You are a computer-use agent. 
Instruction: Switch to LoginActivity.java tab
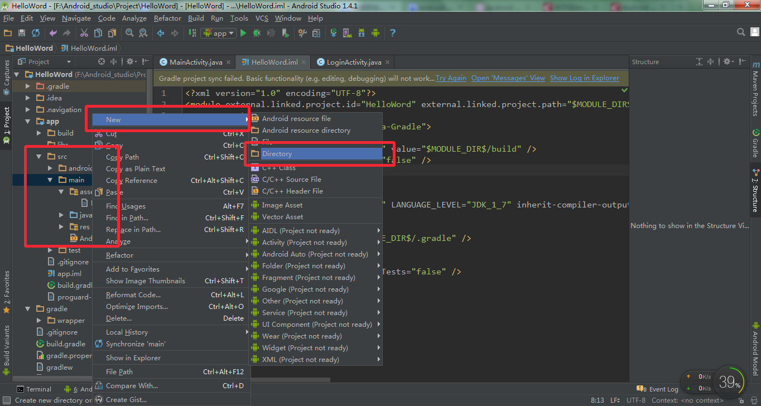coord(354,62)
